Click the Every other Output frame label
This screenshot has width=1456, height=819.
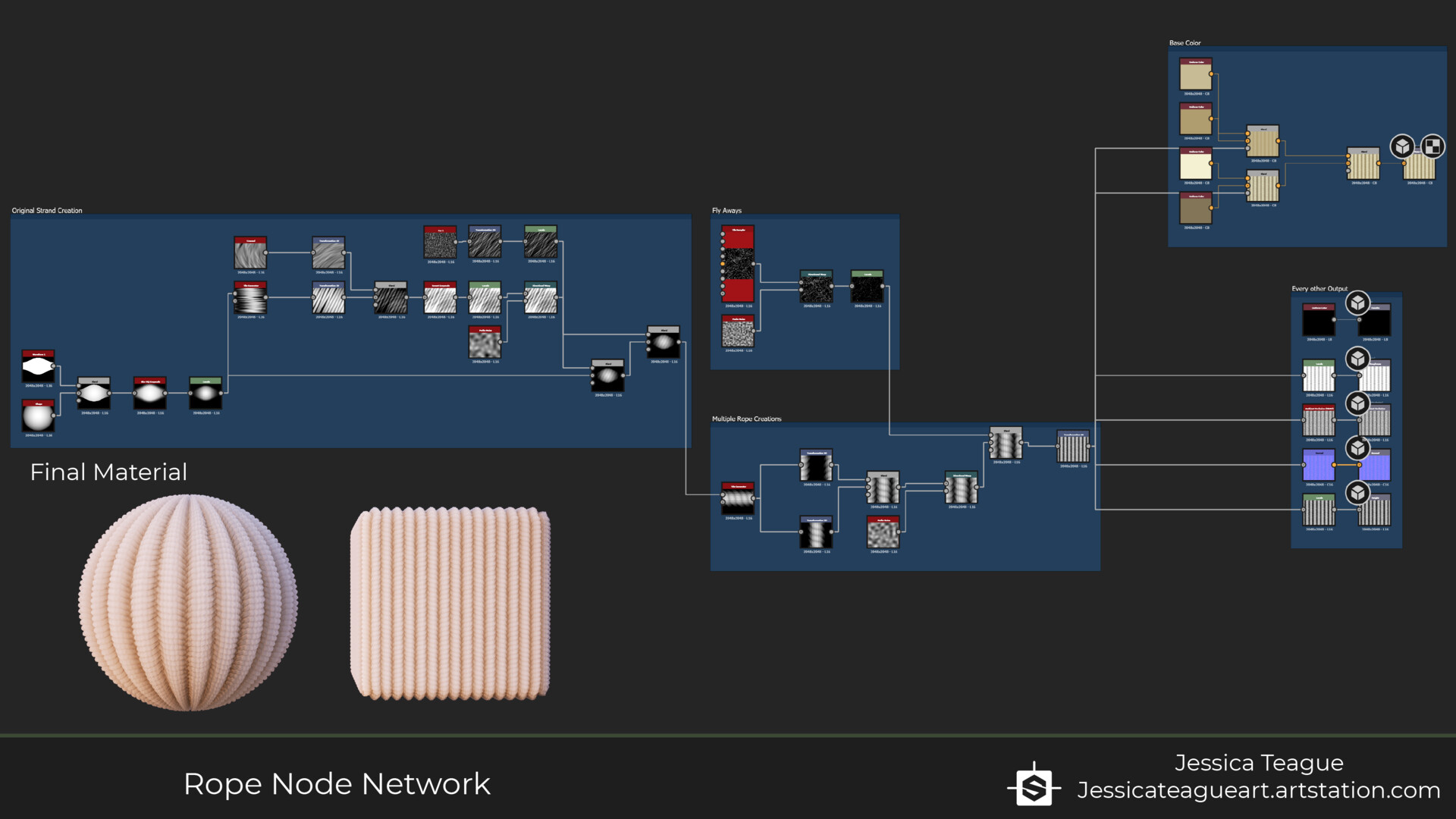tap(1319, 289)
